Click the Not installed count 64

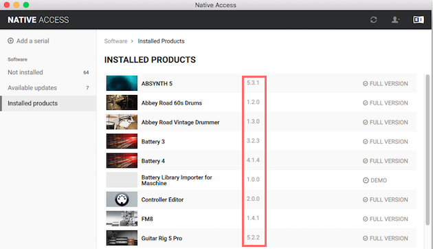coord(86,72)
